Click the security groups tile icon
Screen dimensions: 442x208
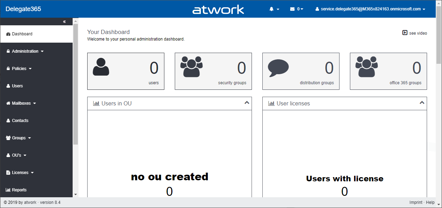click(191, 67)
